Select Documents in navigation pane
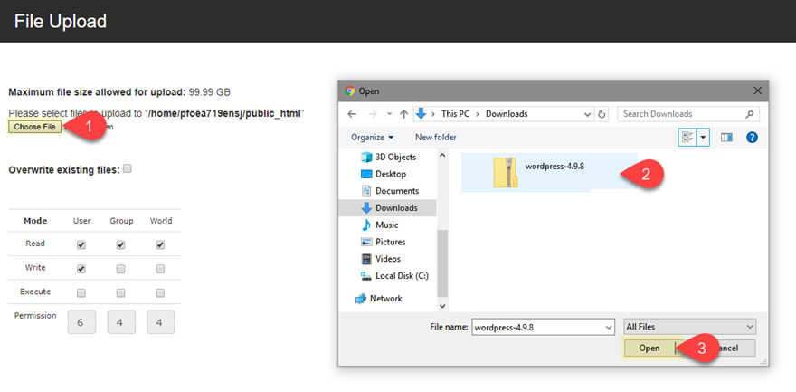This screenshot has height=392, width=796. click(389, 191)
